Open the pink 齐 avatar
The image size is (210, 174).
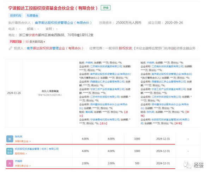pos(10,163)
